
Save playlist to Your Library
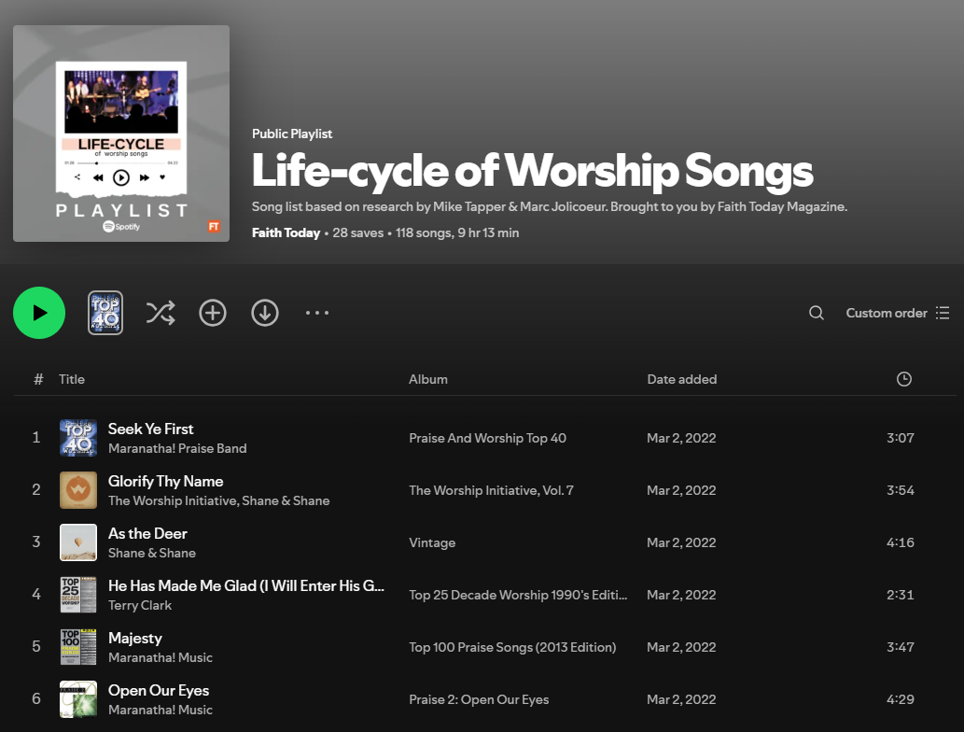213,313
